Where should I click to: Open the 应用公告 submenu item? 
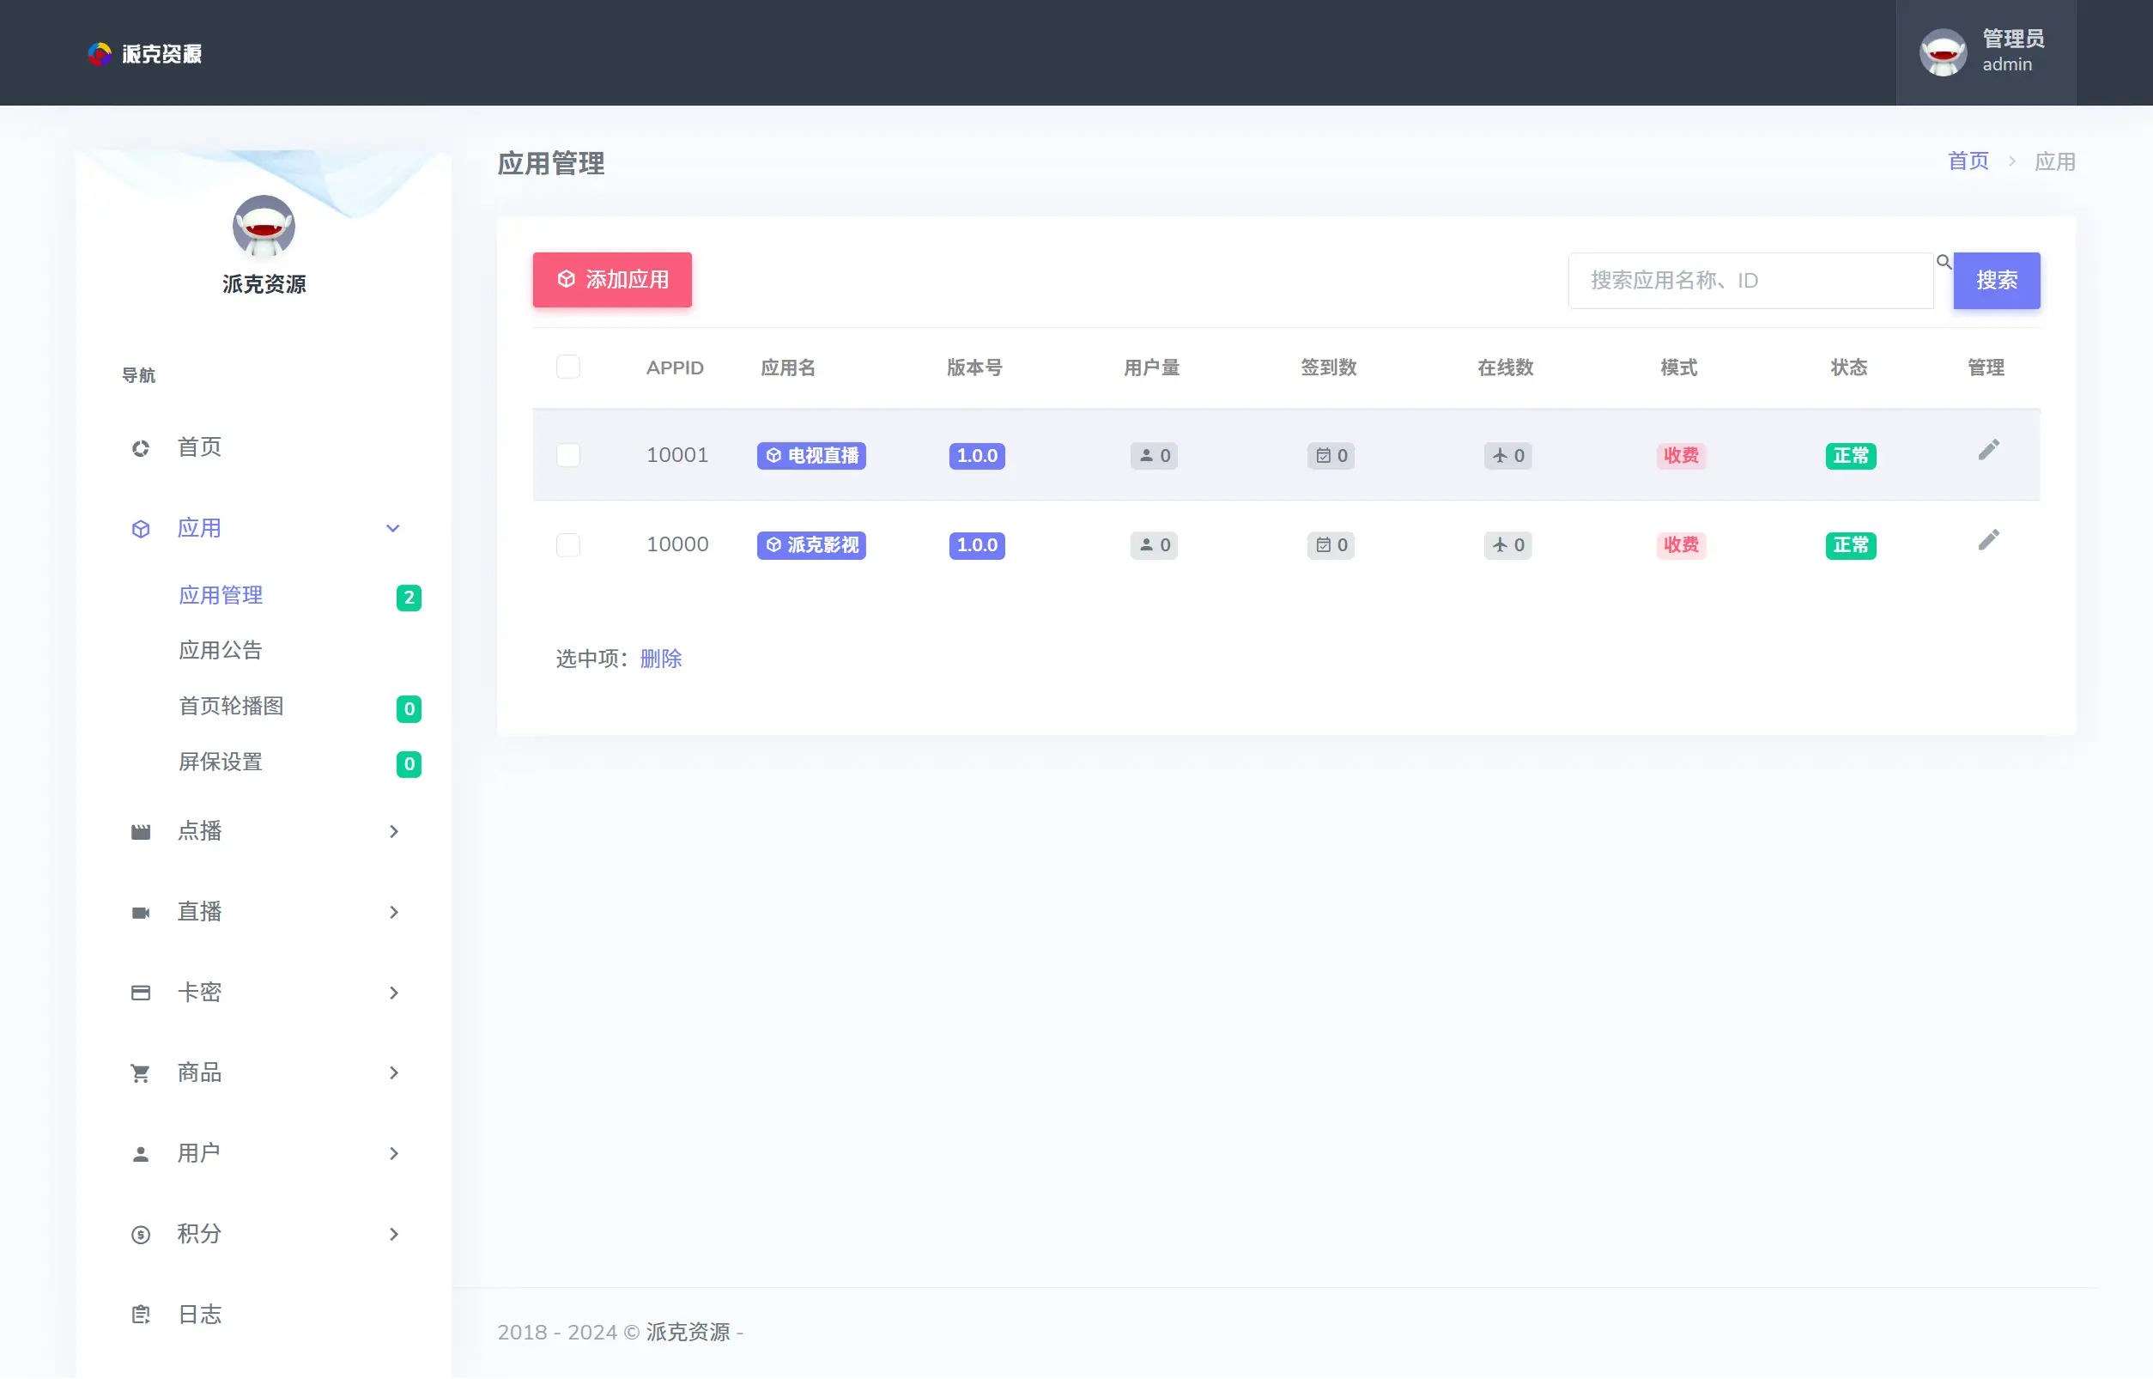[221, 650]
